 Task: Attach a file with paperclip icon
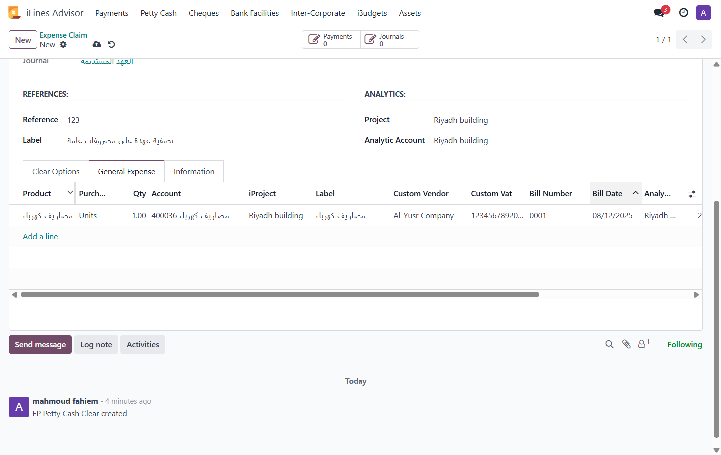coord(626,344)
